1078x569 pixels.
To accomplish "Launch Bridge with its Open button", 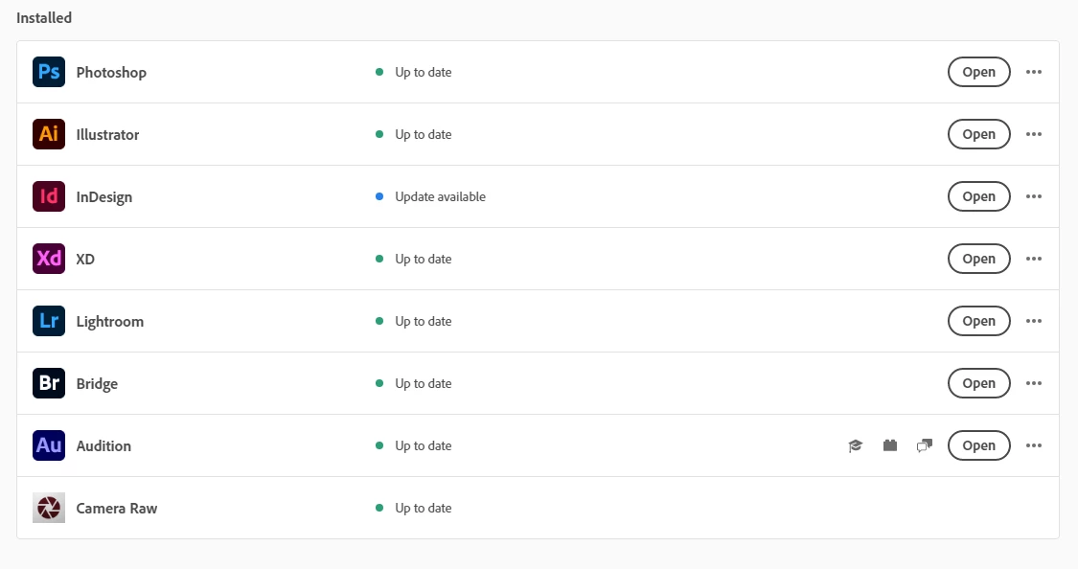I will pos(979,383).
